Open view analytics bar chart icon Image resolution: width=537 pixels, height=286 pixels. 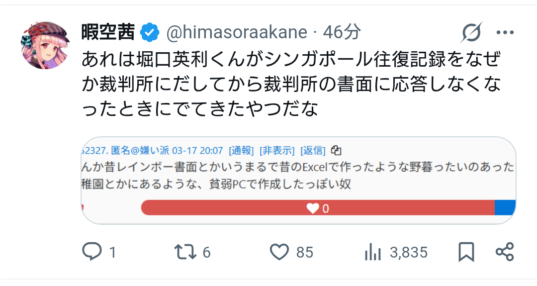pyautogui.click(x=372, y=252)
